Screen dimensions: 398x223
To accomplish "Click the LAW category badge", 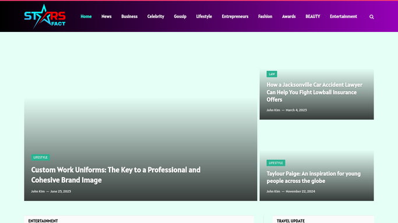I will click(272, 74).
